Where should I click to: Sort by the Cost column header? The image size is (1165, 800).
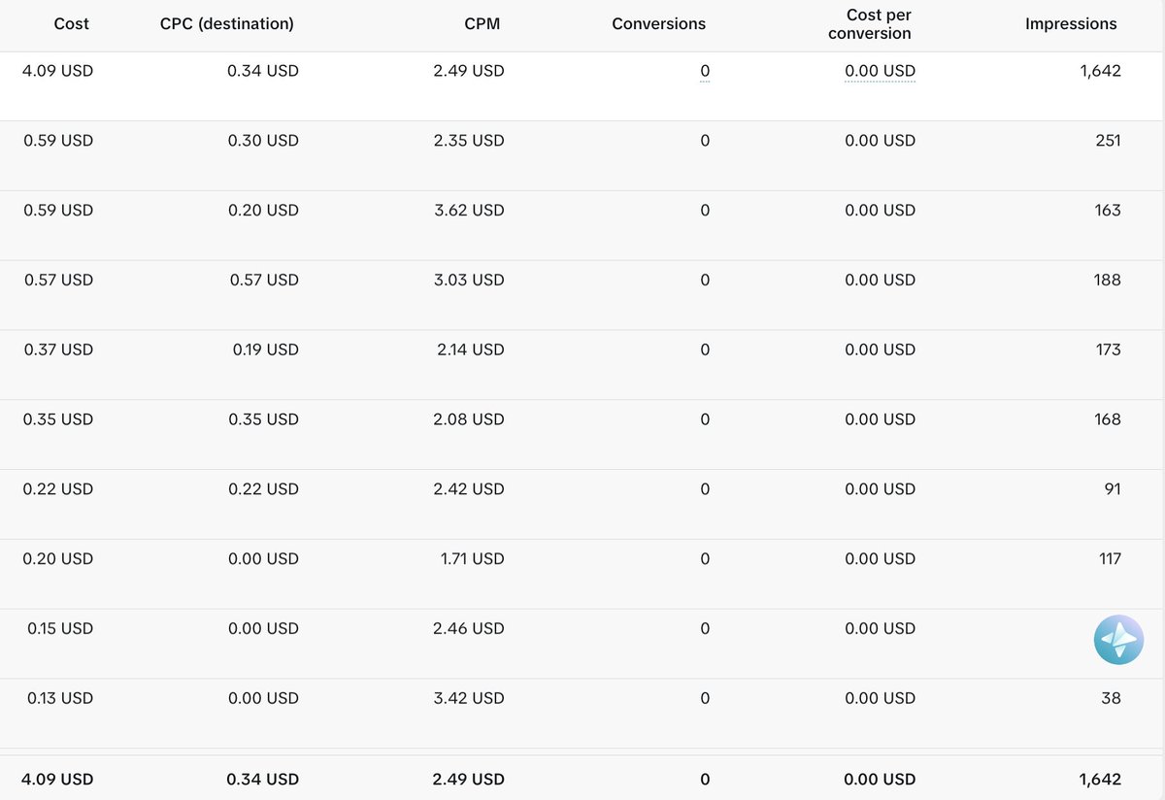pos(72,23)
